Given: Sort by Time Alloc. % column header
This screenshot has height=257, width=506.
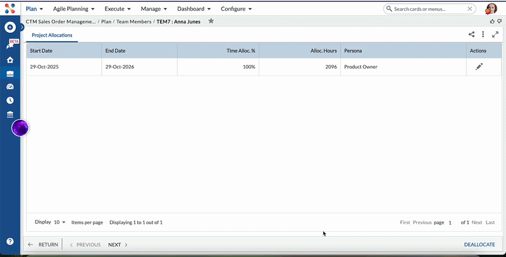Looking at the screenshot, I should (218, 51).
